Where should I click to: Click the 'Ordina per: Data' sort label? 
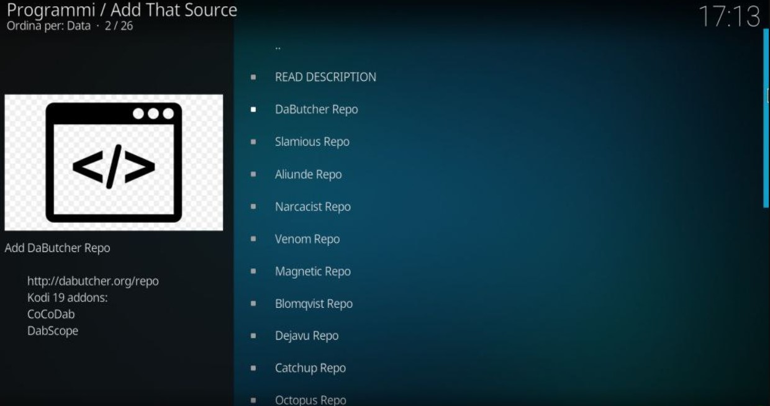point(48,26)
